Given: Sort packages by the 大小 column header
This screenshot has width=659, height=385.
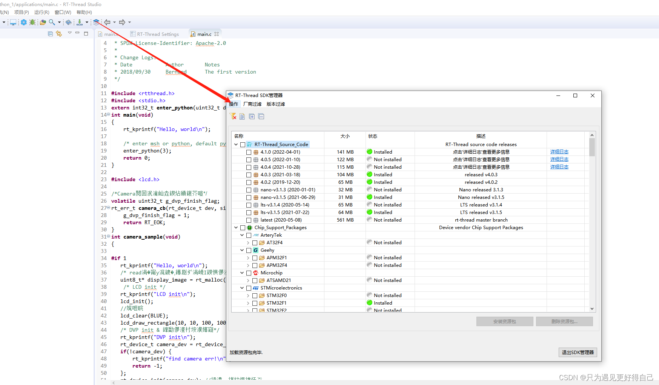Looking at the screenshot, I should tap(345, 136).
